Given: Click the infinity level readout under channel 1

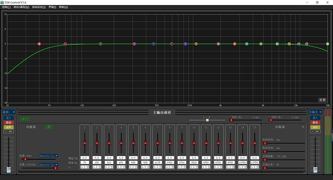Looking at the screenshot, I should pyautogui.click(x=8, y=131).
